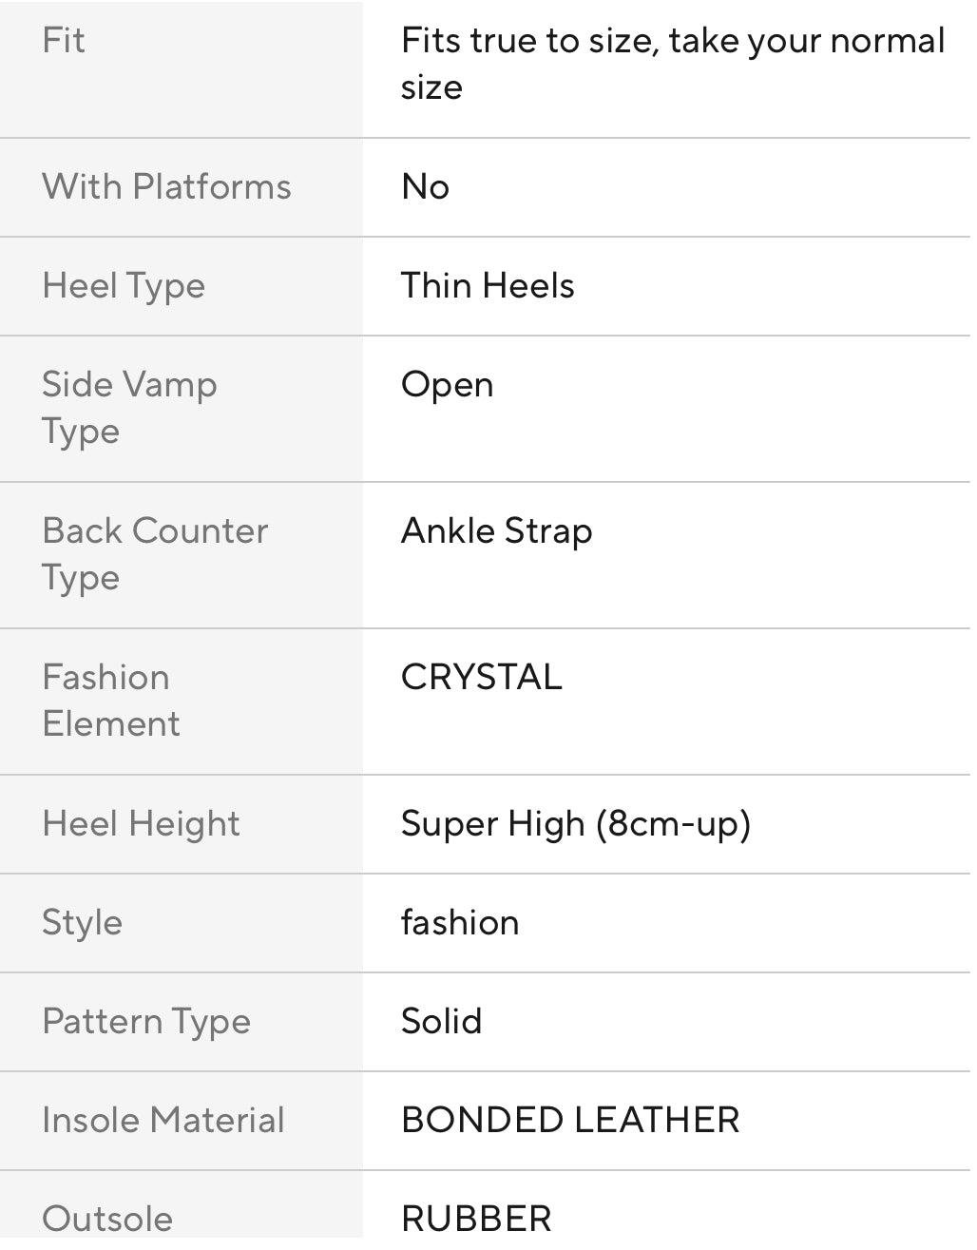The width and height of the screenshot is (977, 1250).
Task: Tap the "Fashion Element" label
Action: pos(110,701)
